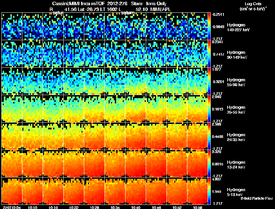This screenshot has width=275, height=209.
Task: Select 10:22 tile in 24-35 keV row
Action: pyautogui.click(x=74, y=136)
